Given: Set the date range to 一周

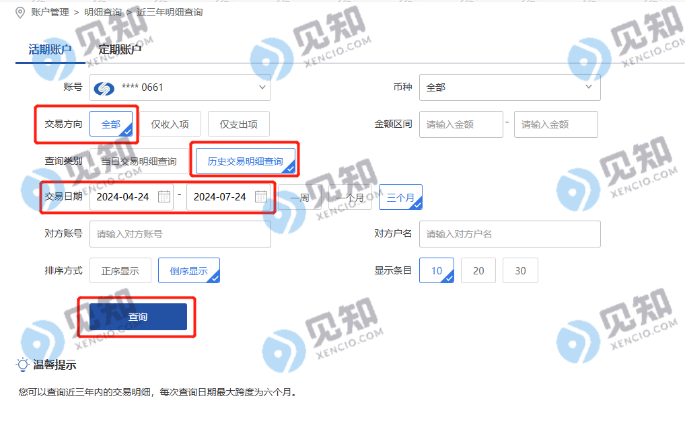Looking at the screenshot, I should pyautogui.click(x=299, y=198).
